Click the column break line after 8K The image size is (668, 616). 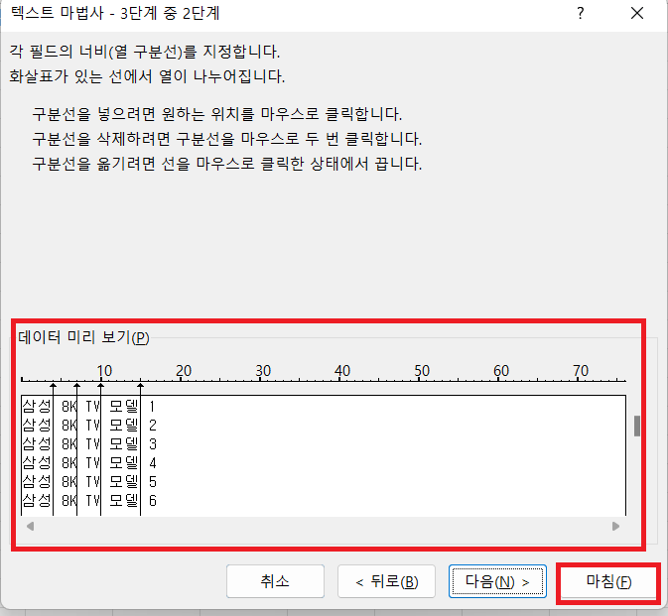tap(76, 449)
